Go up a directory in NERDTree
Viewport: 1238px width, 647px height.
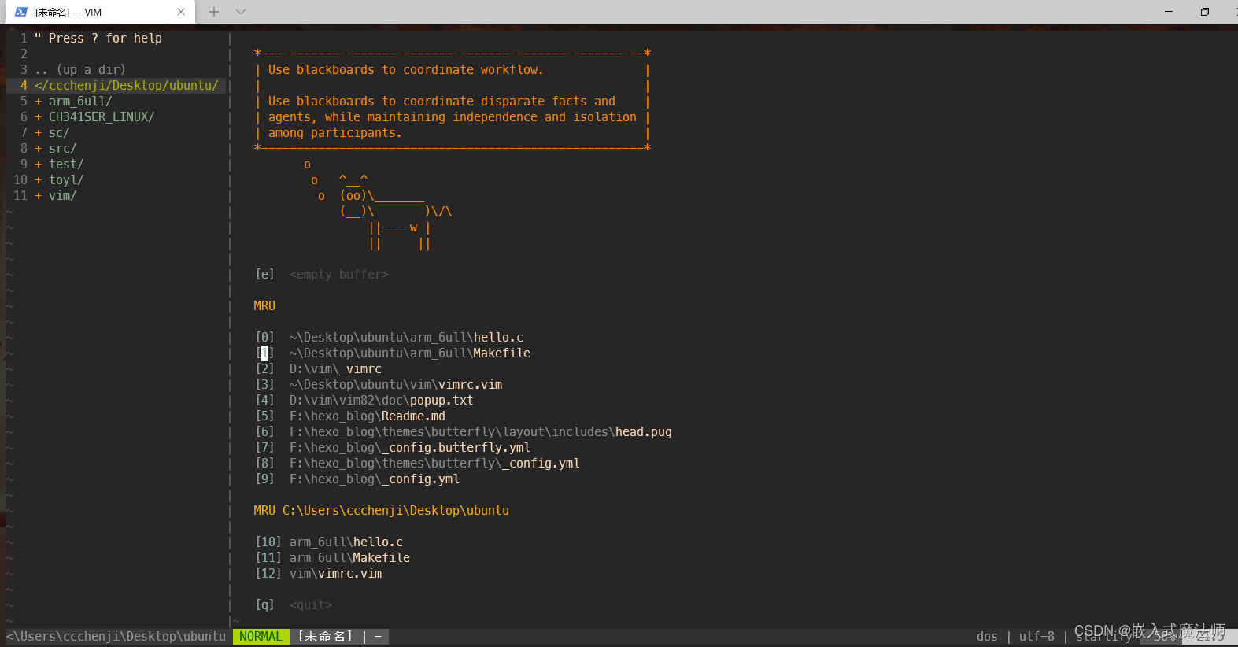80,69
